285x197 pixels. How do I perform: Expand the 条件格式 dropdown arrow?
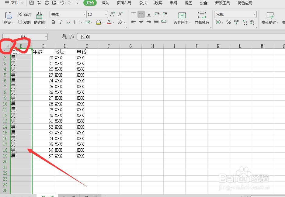(278, 22)
